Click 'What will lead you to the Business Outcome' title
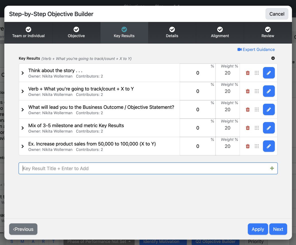Viewport: 296px width, 245px height. (101, 107)
